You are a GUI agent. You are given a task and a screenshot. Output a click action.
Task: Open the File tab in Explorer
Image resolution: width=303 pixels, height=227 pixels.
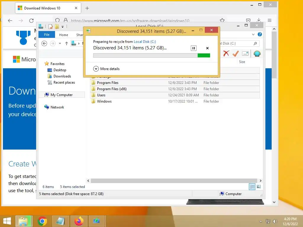click(x=46, y=35)
